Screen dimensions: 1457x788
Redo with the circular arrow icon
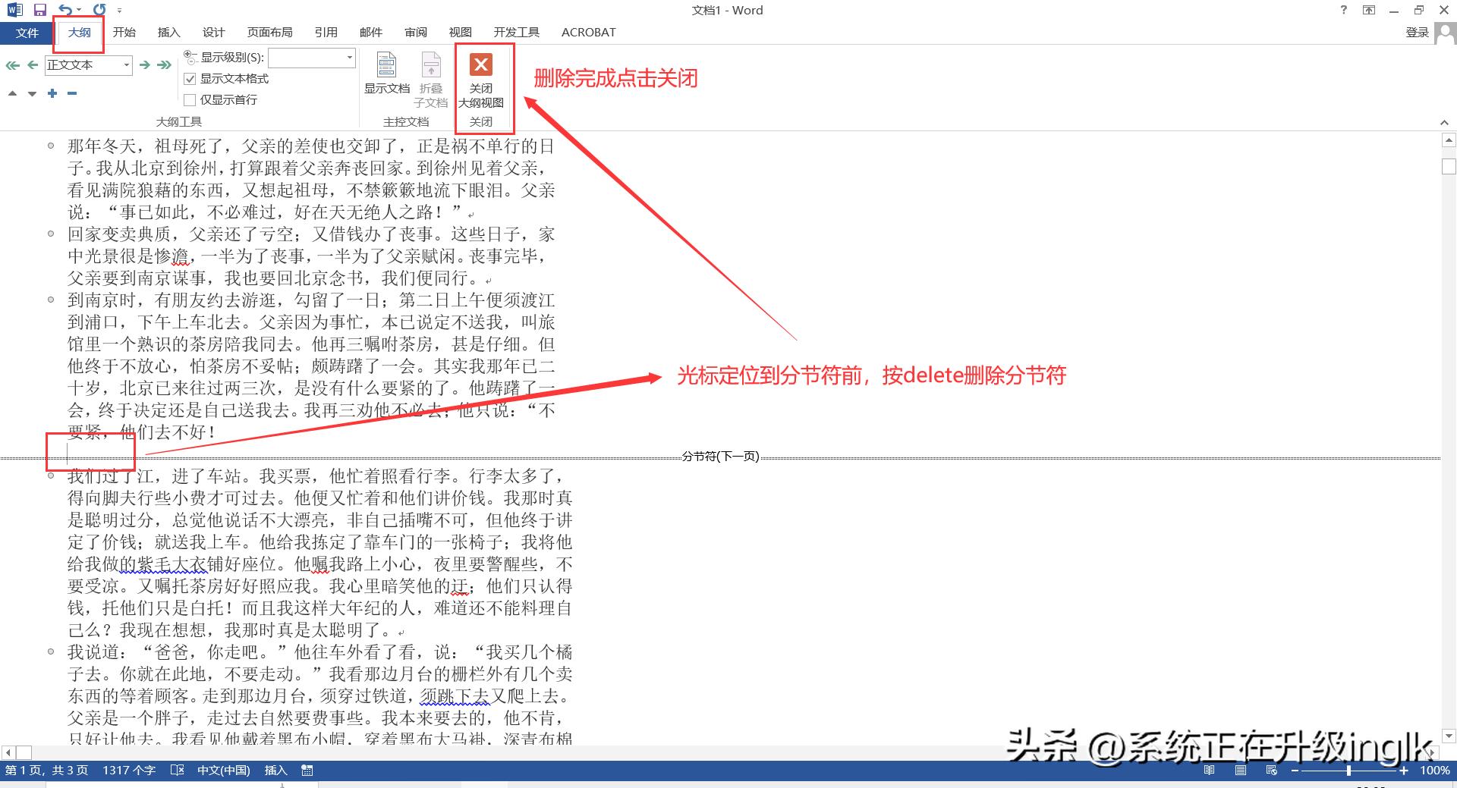pyautogui.click(x=99, y=10)
